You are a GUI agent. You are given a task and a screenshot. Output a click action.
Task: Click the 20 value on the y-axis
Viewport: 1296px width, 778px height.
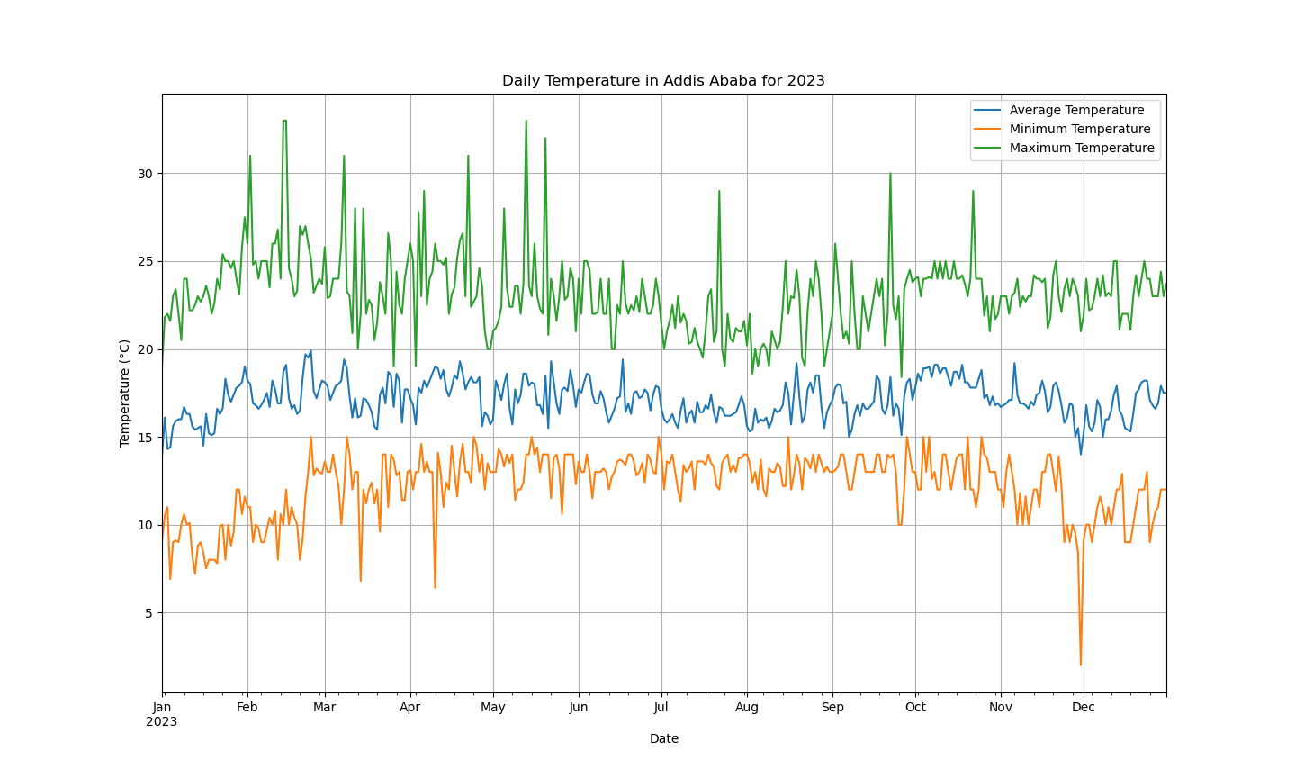(146, 349)
